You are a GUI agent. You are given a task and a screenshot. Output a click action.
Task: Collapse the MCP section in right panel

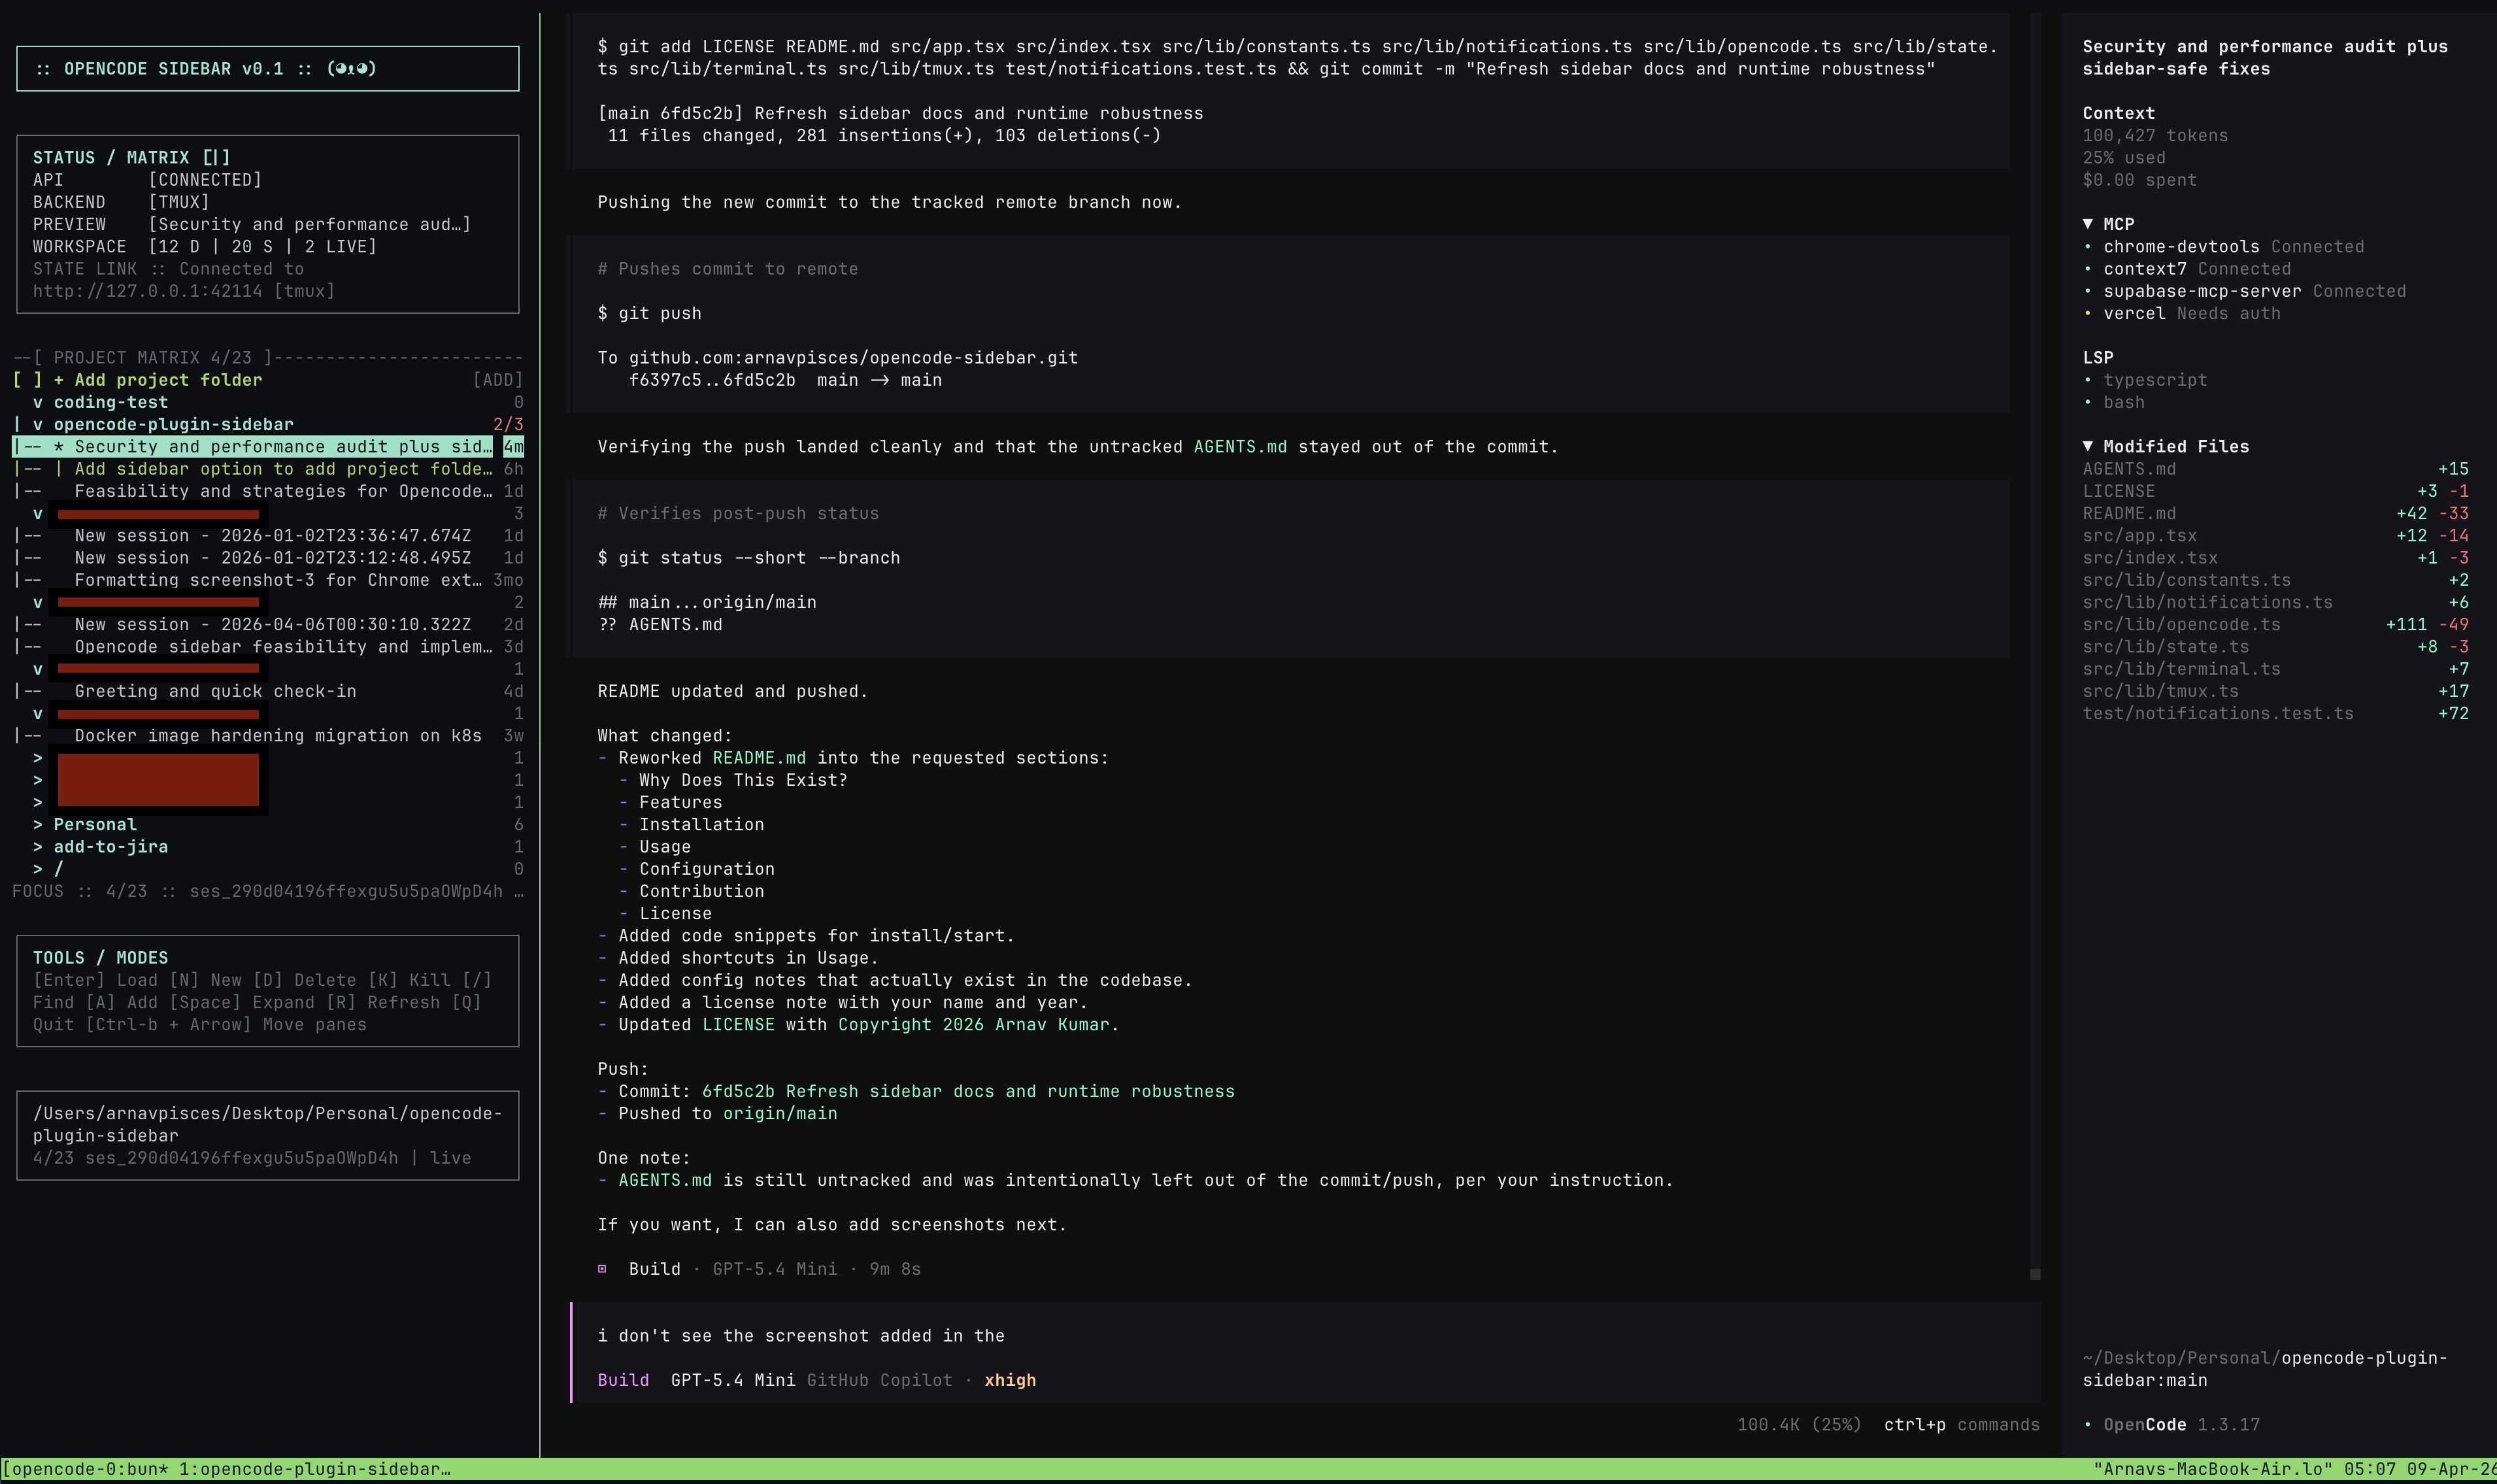tap(2088, 223)
